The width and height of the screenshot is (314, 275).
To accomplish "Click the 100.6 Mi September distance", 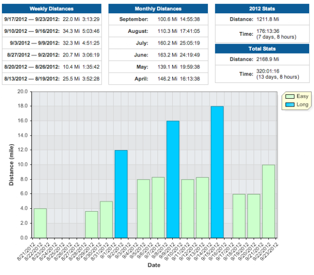I will coord(167,19).
